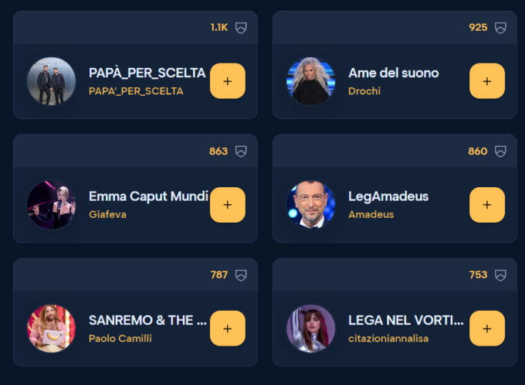
Task: Open the PAPÀ_PER_SCELTA avatar photo
Action: tap(51, 81)
